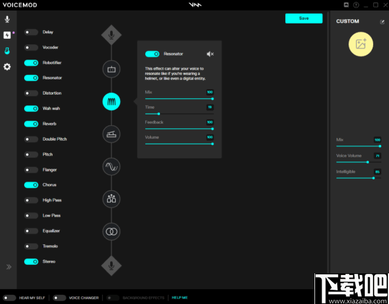Image resolution: width=389 pixels, height=304 pixels.
Task: Click the Voice Volume value box
Action: pyautogui.click(x=377, y=156)
